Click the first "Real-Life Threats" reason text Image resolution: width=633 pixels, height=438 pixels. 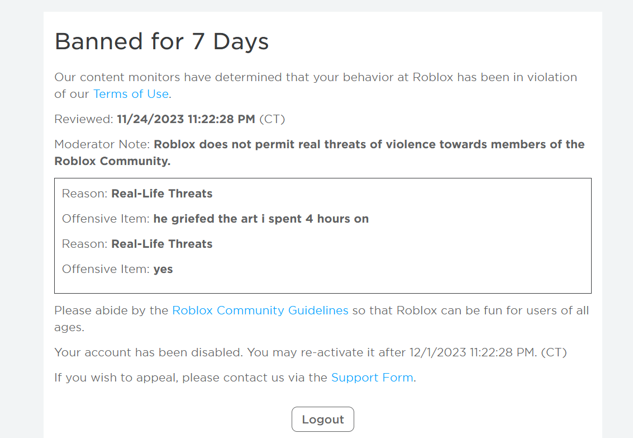[x=161, y=194]
